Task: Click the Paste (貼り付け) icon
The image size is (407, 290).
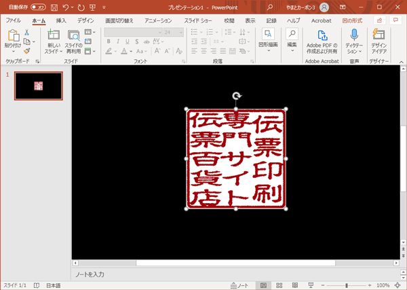Action: coord(12,36)
